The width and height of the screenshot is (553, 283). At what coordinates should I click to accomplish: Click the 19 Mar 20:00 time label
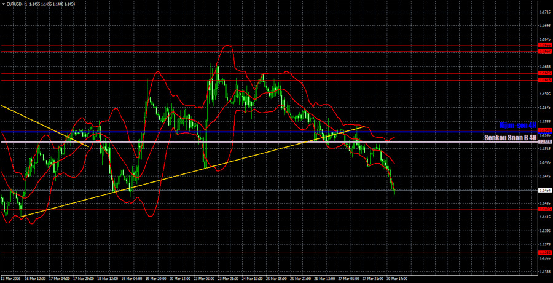tap(155, 279)
